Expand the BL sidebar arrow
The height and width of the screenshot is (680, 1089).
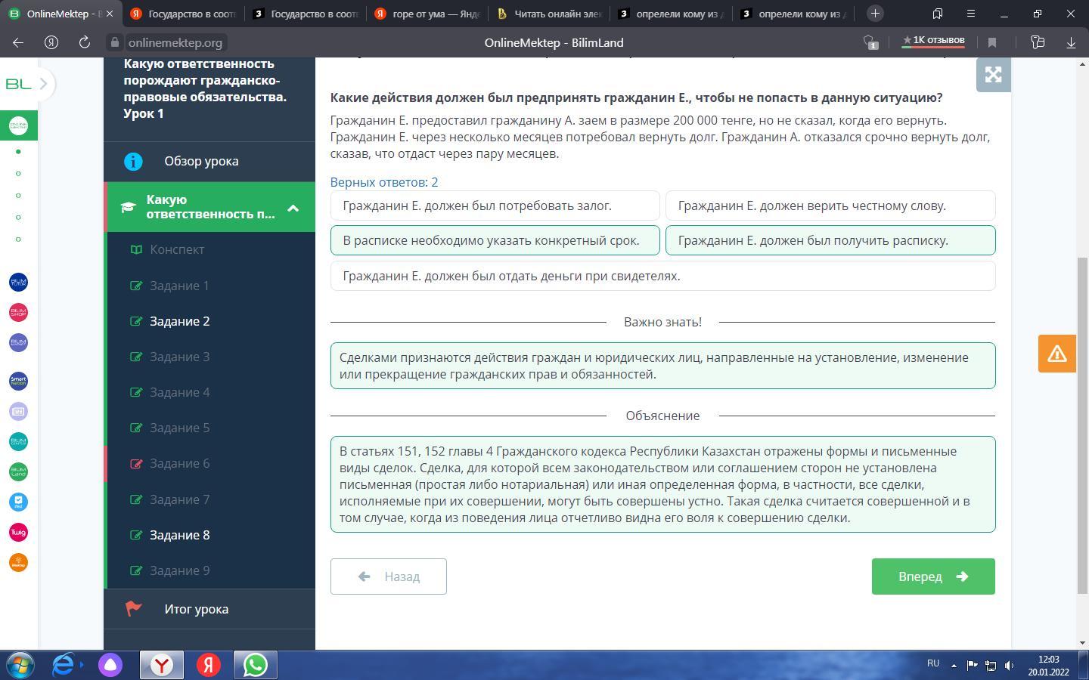pos(43,84)
